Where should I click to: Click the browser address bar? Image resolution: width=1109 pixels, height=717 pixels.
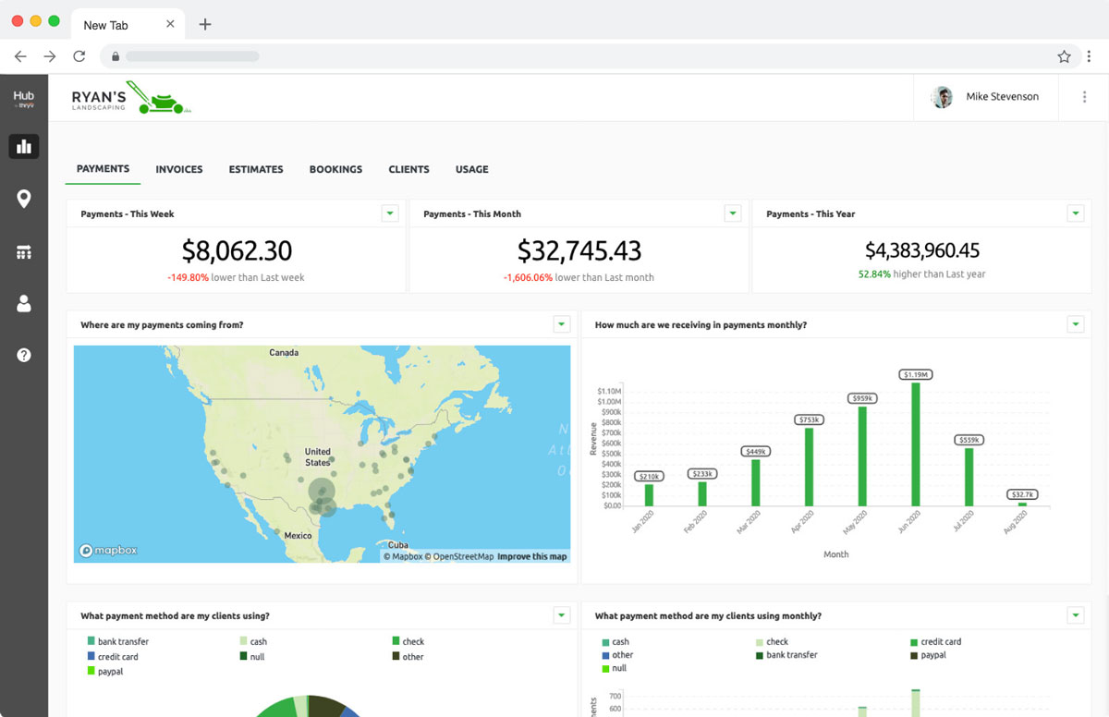591,56
